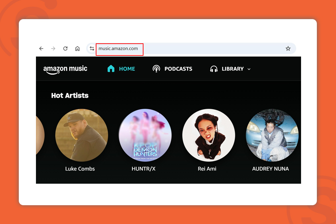Go to browser home page icon
This screenshot has height=224, width=336.
pyautogui.click(x=77, y=49)
